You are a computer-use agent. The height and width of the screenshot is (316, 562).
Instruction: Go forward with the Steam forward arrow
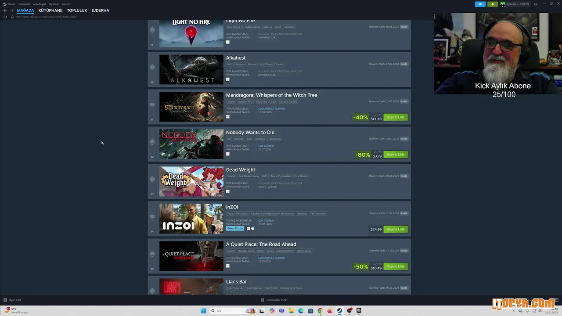pyautogui.click(x=12, y=11)
